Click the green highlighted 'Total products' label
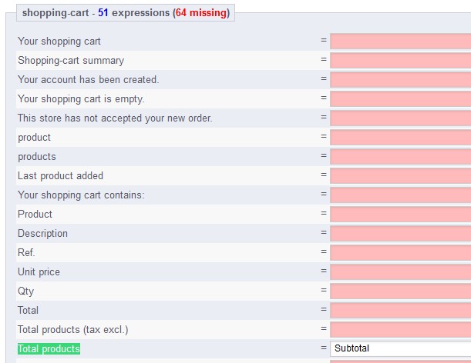471x363 pixels. click(49, 349)
